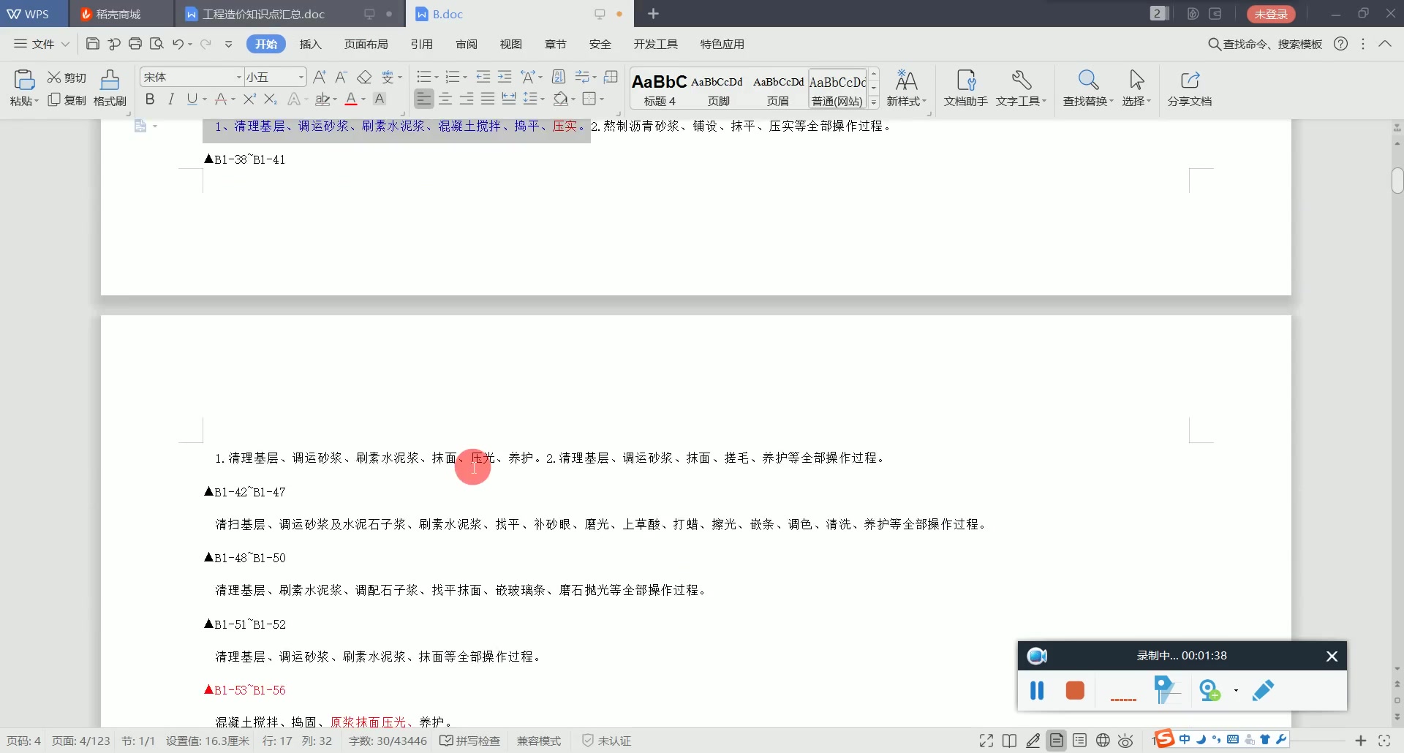Switch to full screen view in status bar
This screenshot has width=1404, height=753.
[x=986, y=741]
